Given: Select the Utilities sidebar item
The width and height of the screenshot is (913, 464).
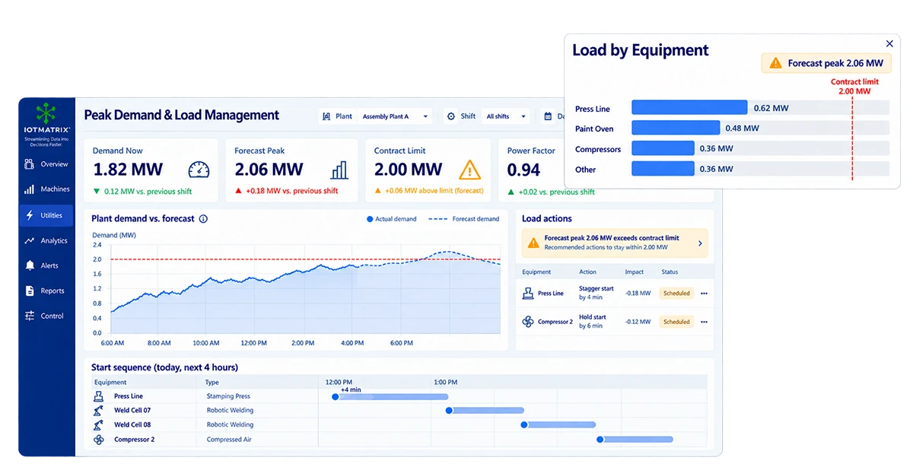Looking at the screenshot, I should pyautogui.click(x=46, y=216).
